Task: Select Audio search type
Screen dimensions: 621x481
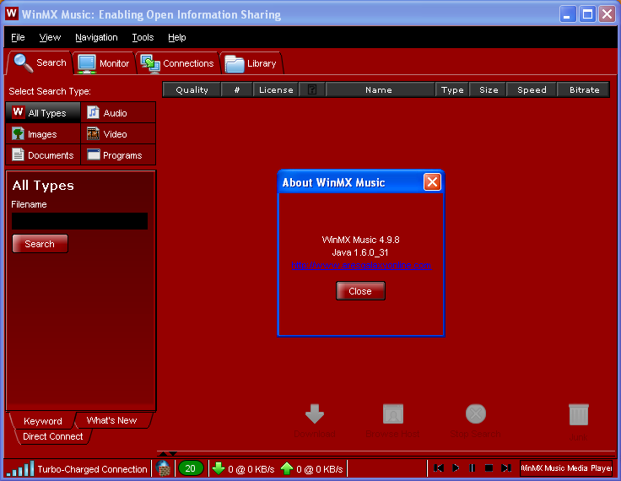Action: (x=118, y=112)
